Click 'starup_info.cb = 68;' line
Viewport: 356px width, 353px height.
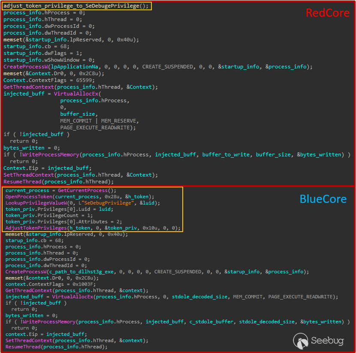tap(34, 240)
